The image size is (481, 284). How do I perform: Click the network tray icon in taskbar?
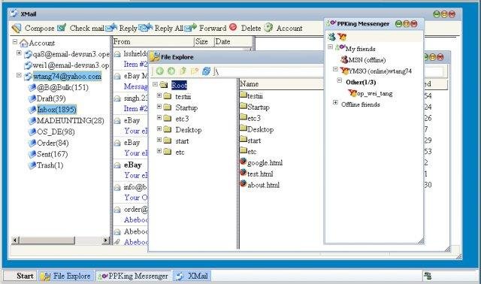coord(428,276)
